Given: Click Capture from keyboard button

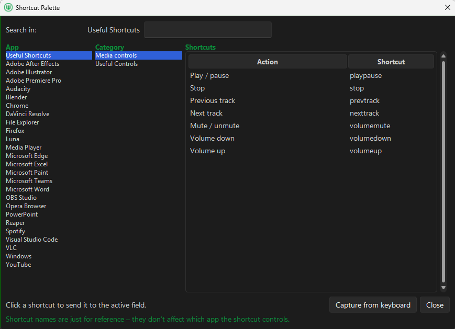Looking at the screenshot, I should coord(373,305).
